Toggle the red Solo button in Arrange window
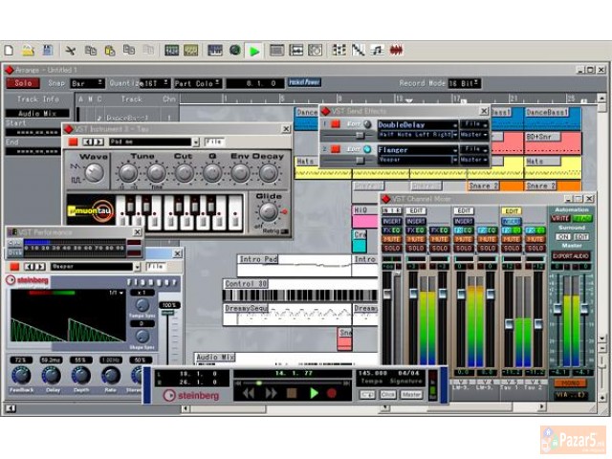612x459 pixels. [24, 83]
